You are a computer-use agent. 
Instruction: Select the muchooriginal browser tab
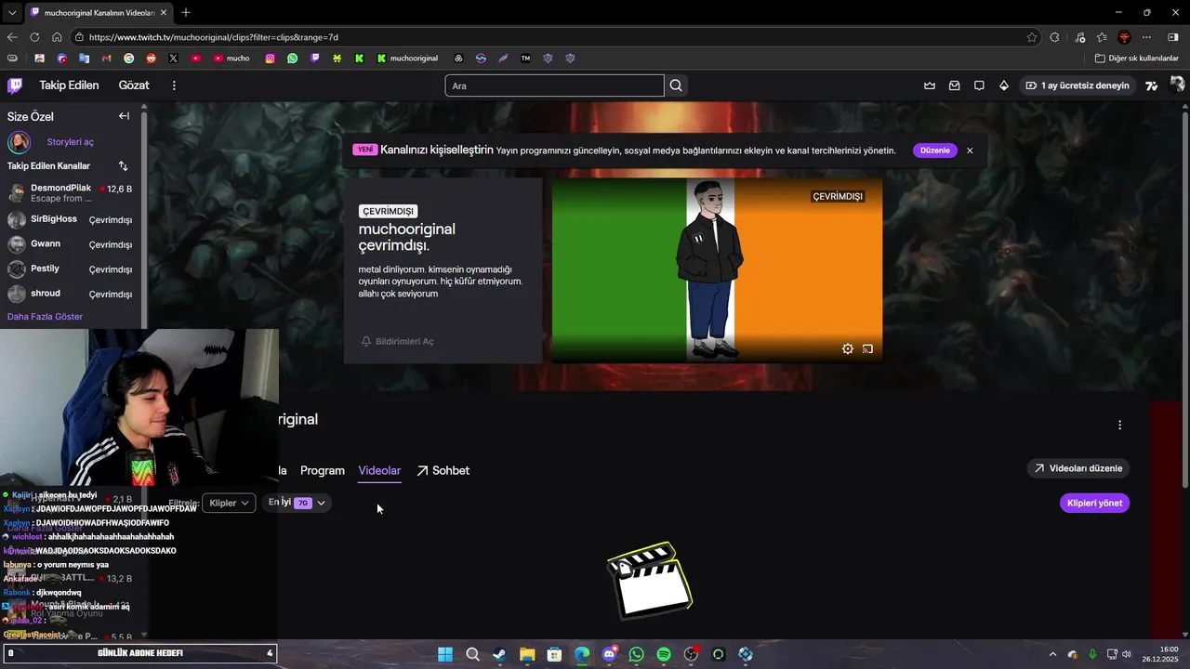[99, 12]
